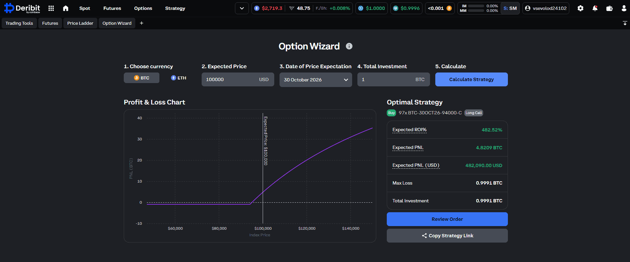Viewport: 630px width, 262px height.
Task: Click the Expected PNL label
Action: coord(408,148)
